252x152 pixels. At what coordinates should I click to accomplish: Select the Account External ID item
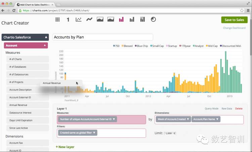pyautogui.click(x=28, y=97)
